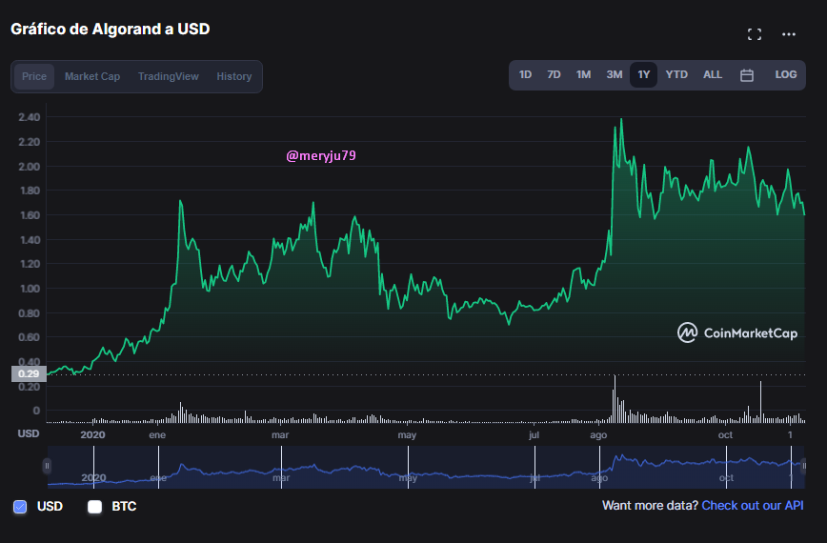Grab the left range slider handle

point(47,466)
